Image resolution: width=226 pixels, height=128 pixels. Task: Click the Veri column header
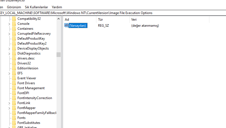pyautogui.click(x=169, y=20)
